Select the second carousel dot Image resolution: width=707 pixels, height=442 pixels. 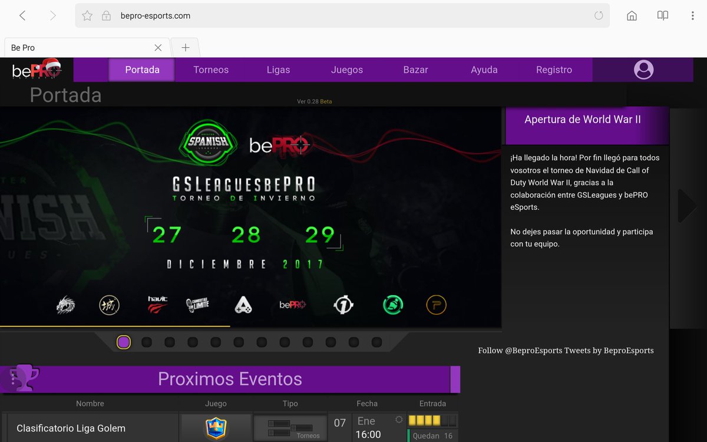[x=147, y=342]
